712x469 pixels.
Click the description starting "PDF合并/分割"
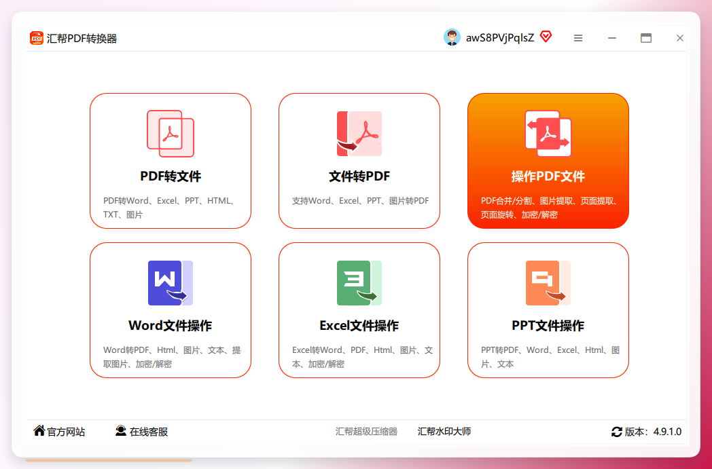[550, 207]
